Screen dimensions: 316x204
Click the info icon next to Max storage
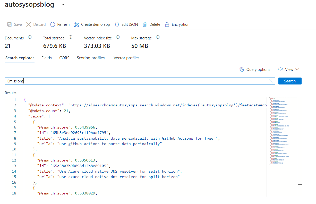click(x=157, y=37)
